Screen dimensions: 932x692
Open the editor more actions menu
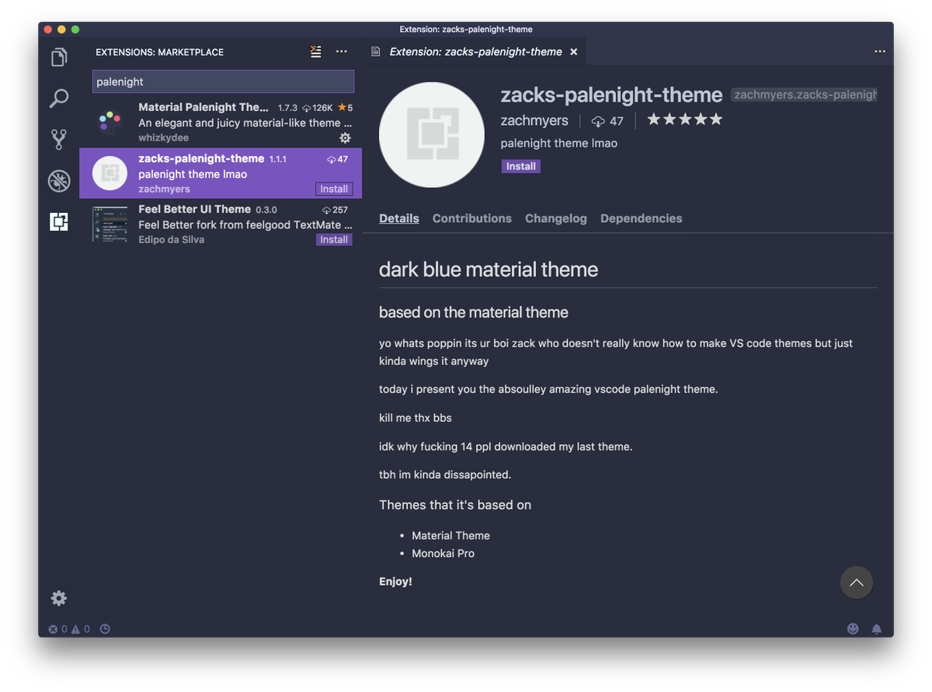tap(879, 51)
